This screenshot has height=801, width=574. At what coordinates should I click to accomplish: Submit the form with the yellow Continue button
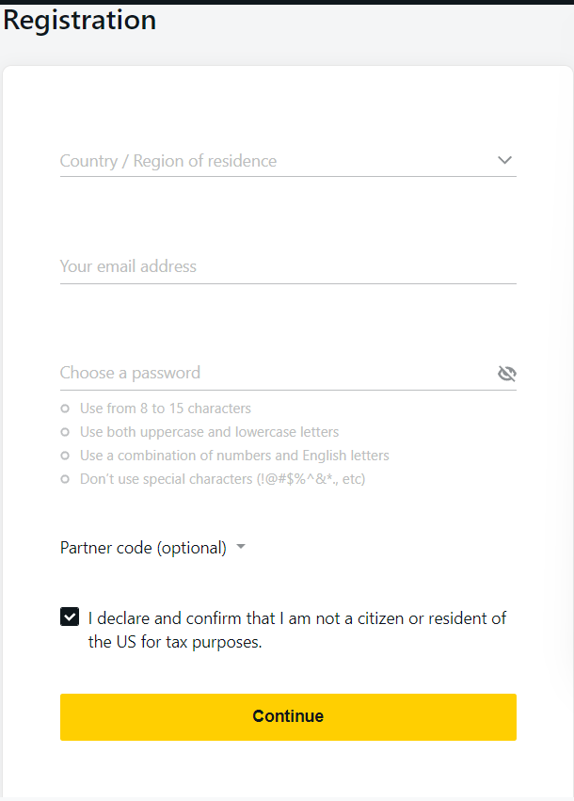(288, 716)
